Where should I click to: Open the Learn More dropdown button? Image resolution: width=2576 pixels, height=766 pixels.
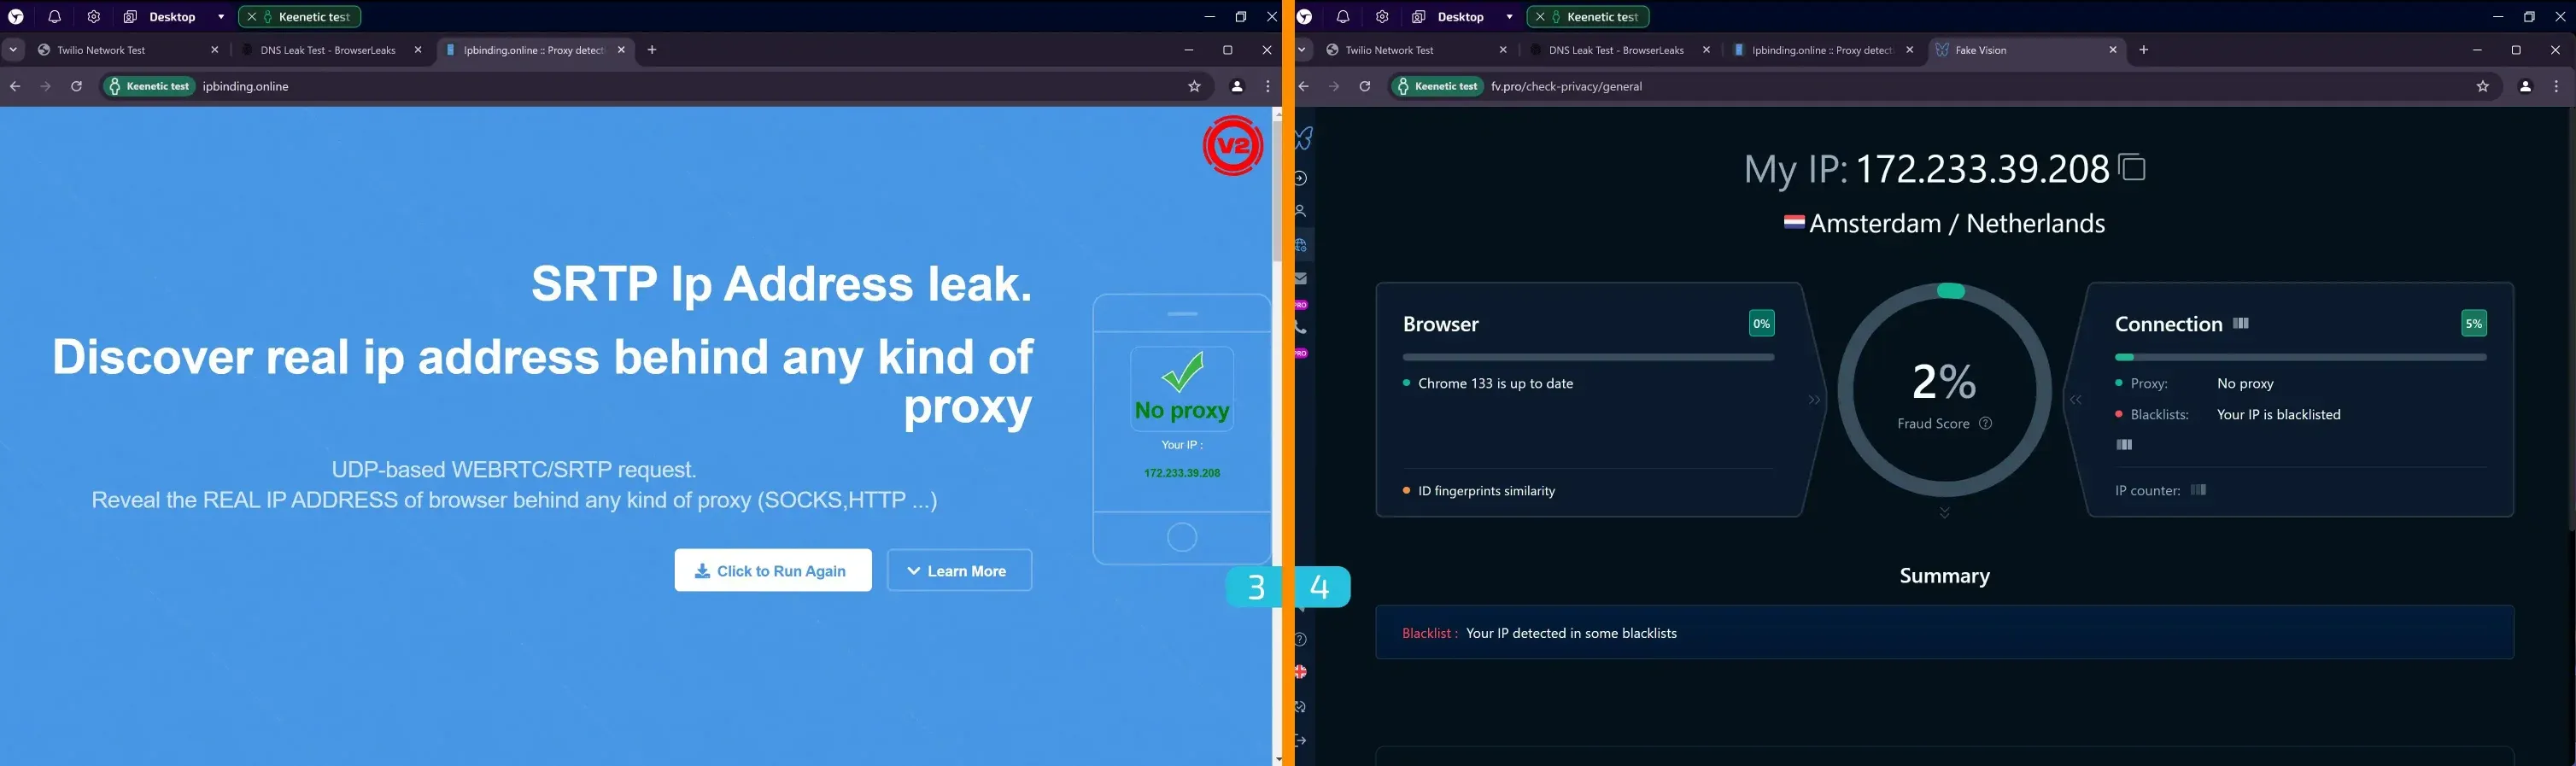pyautogui.click(x=959, y=571)
